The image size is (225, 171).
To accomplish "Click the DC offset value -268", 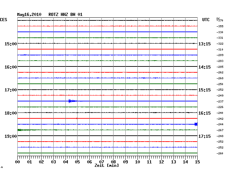I will pos(220,78).
